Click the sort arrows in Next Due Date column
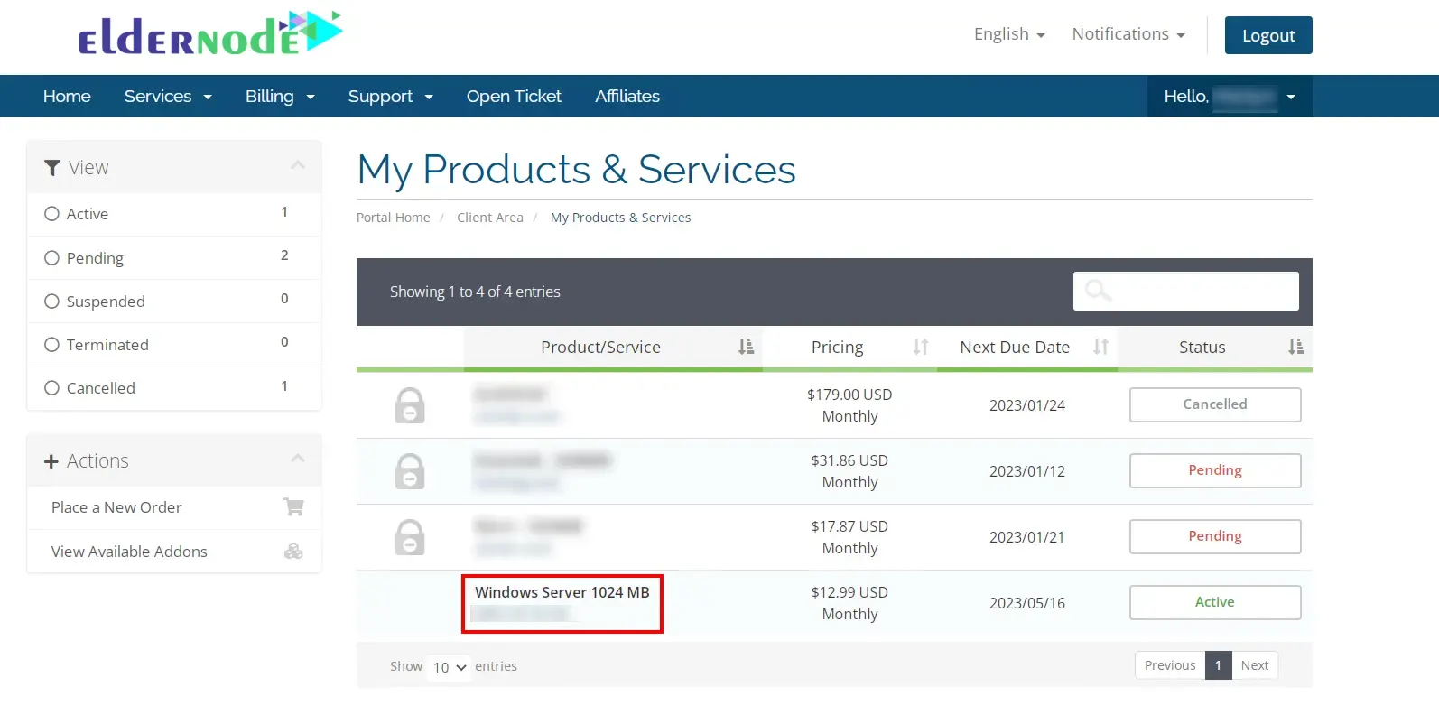 click(1100, 348)
